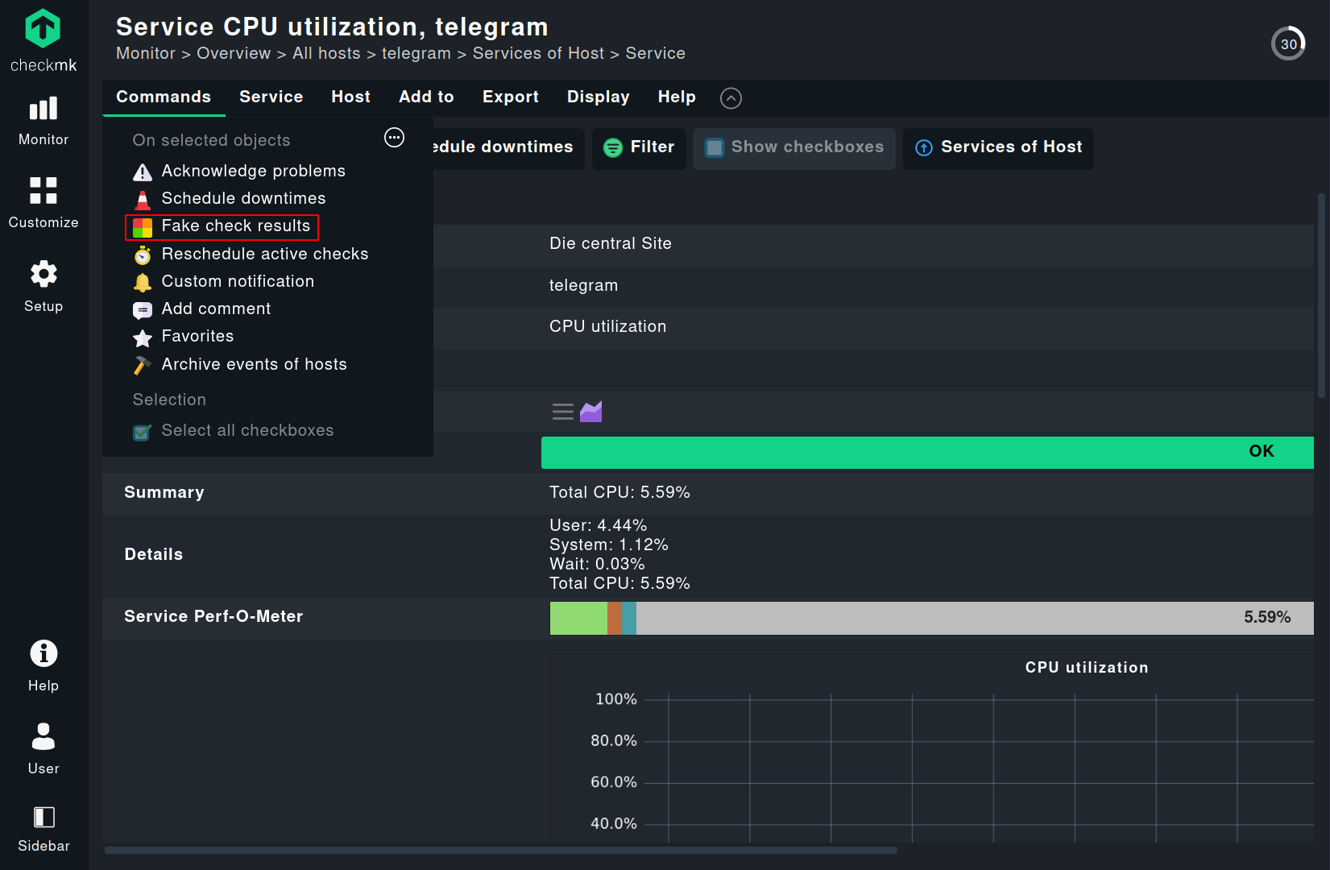Choose Reschedule active checks
This screenshot has width=1330, height=870.
251,255
